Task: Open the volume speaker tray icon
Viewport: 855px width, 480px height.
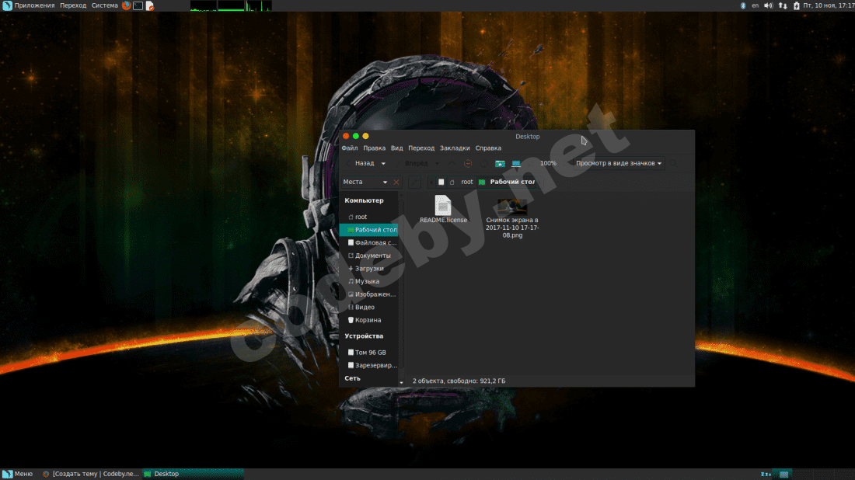Action: click(x=768, y=5)
